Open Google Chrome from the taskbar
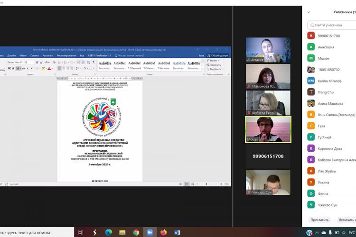Image resolution: width=356 pixels, height=237 pixels. [136, 232]
